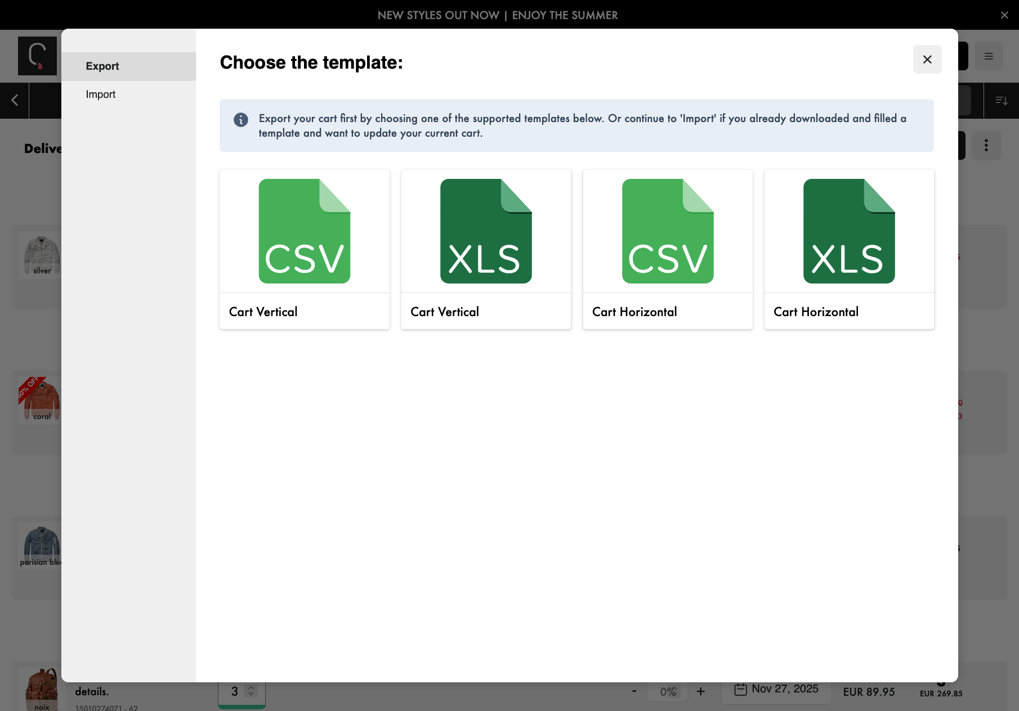Viewport: 1019px width, 711px height.
Task: Close the template chooser dialog
Action: point(927,60)
